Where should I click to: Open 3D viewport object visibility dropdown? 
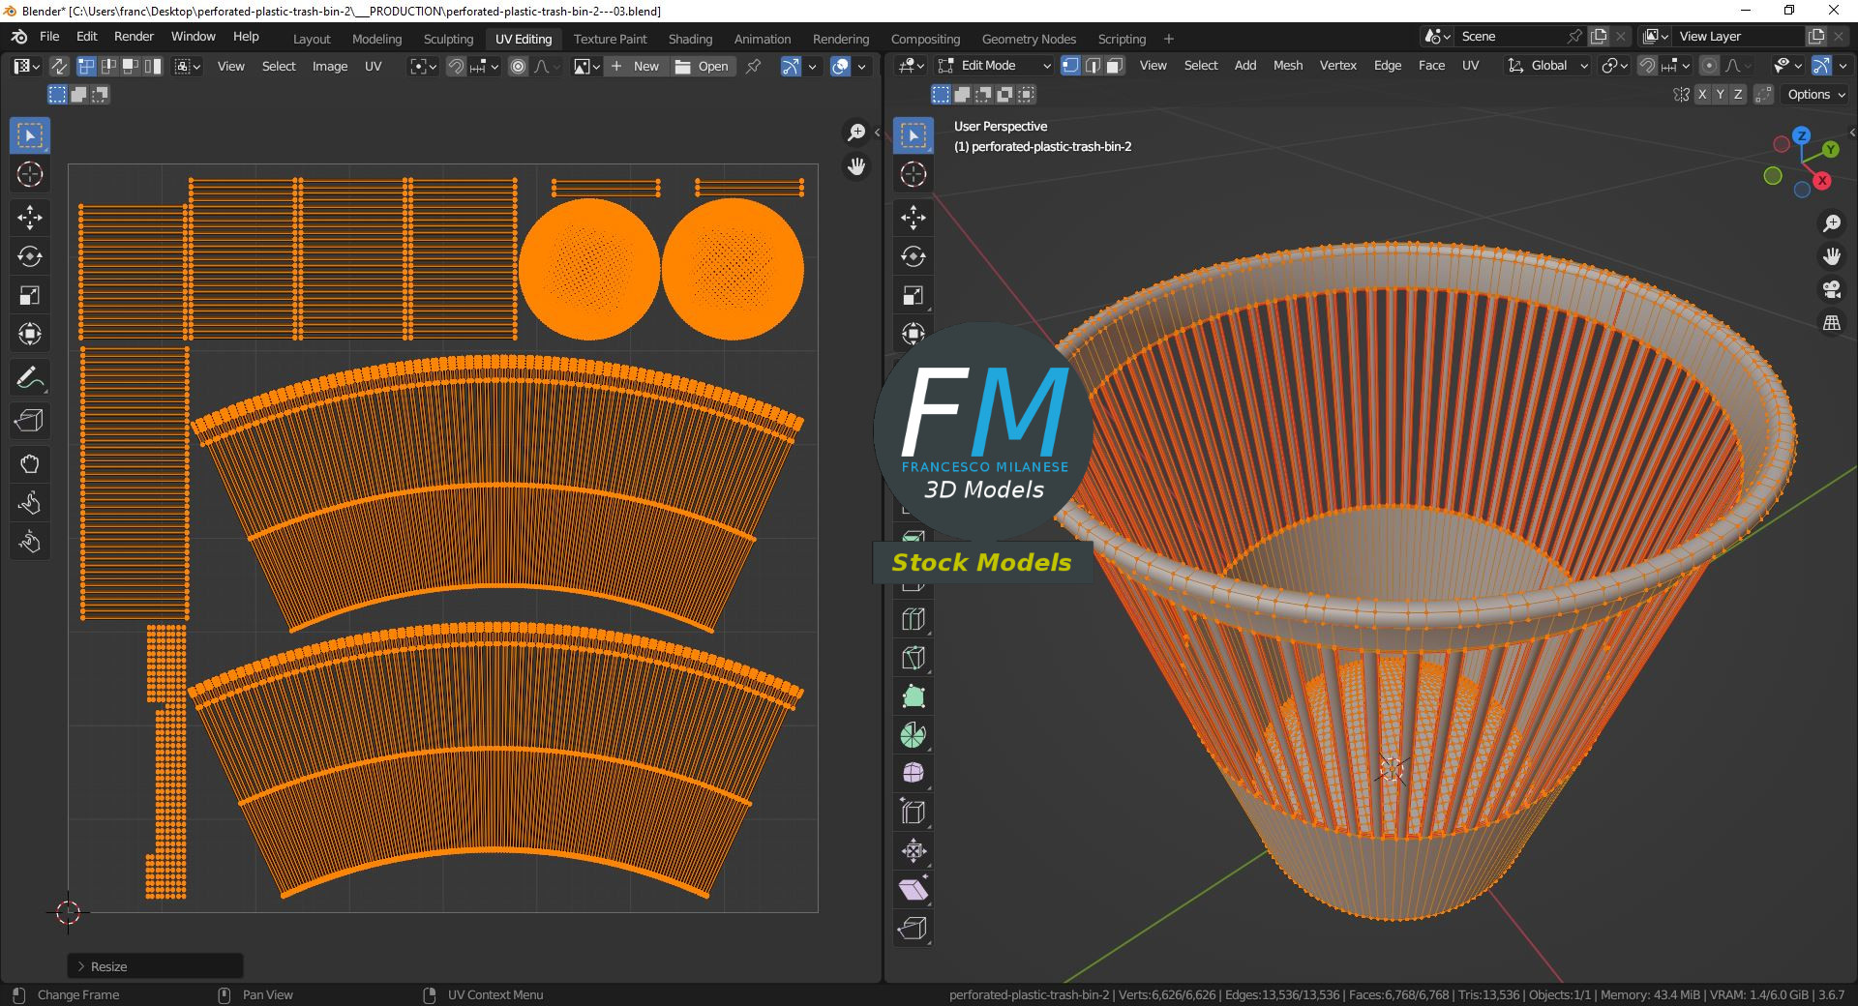1787,66
